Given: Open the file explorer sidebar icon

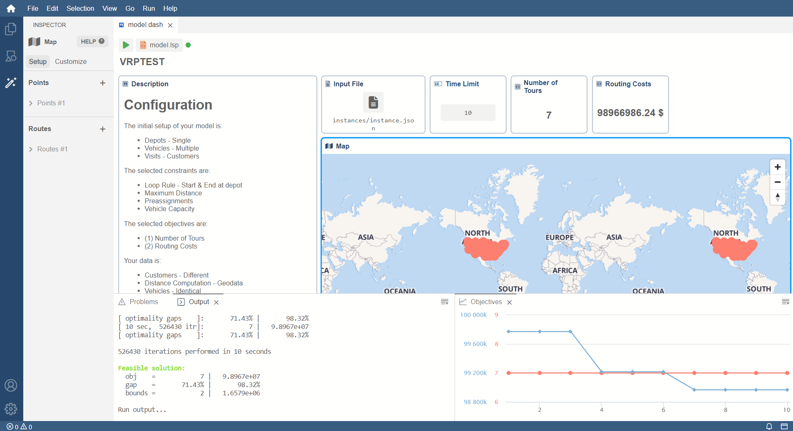Looking at the screenshot, I should point(11,29).
